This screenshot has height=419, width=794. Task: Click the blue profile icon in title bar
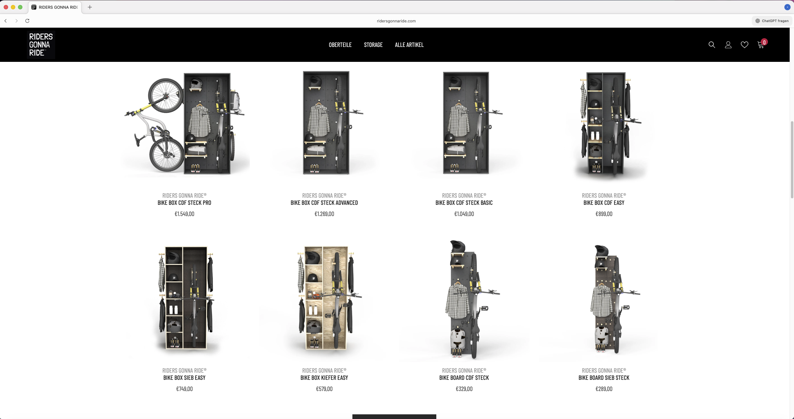[787, 7]
